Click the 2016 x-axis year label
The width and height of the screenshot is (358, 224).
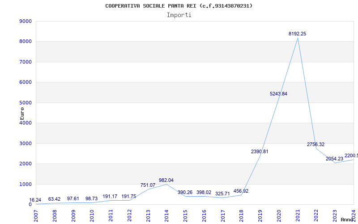pos(205,215)
